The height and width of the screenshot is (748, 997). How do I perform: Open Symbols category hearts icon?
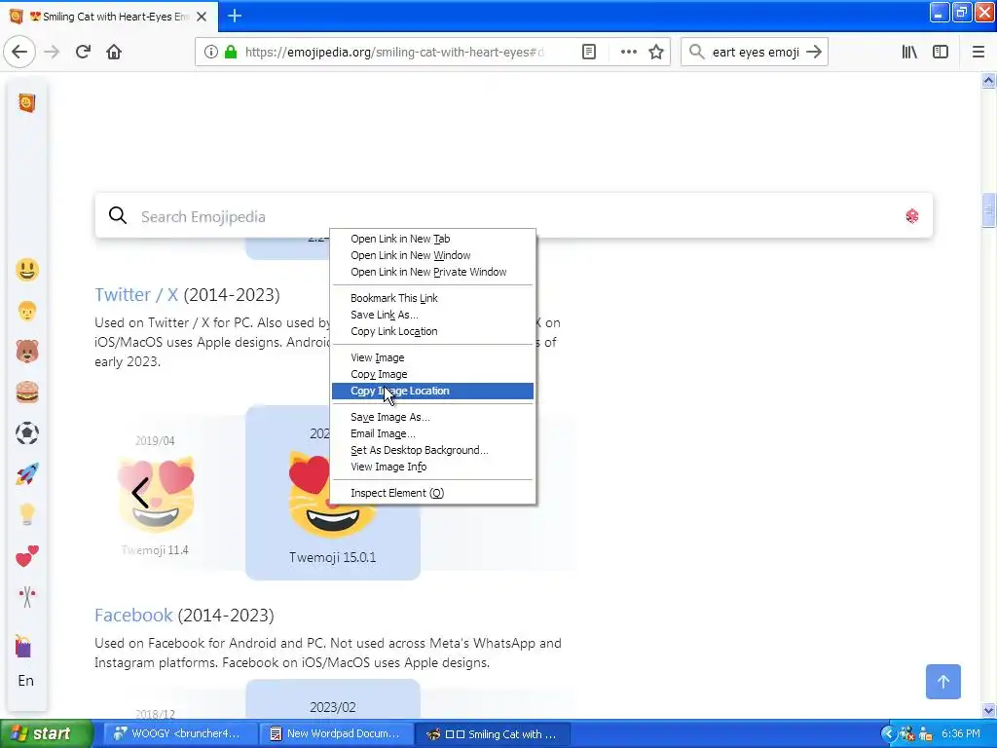[26, 556]
